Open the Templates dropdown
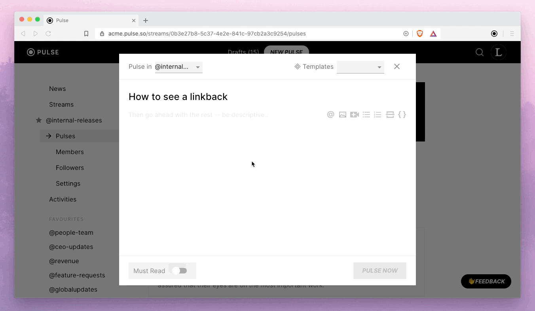535x311 pixels. coord(360,67)
